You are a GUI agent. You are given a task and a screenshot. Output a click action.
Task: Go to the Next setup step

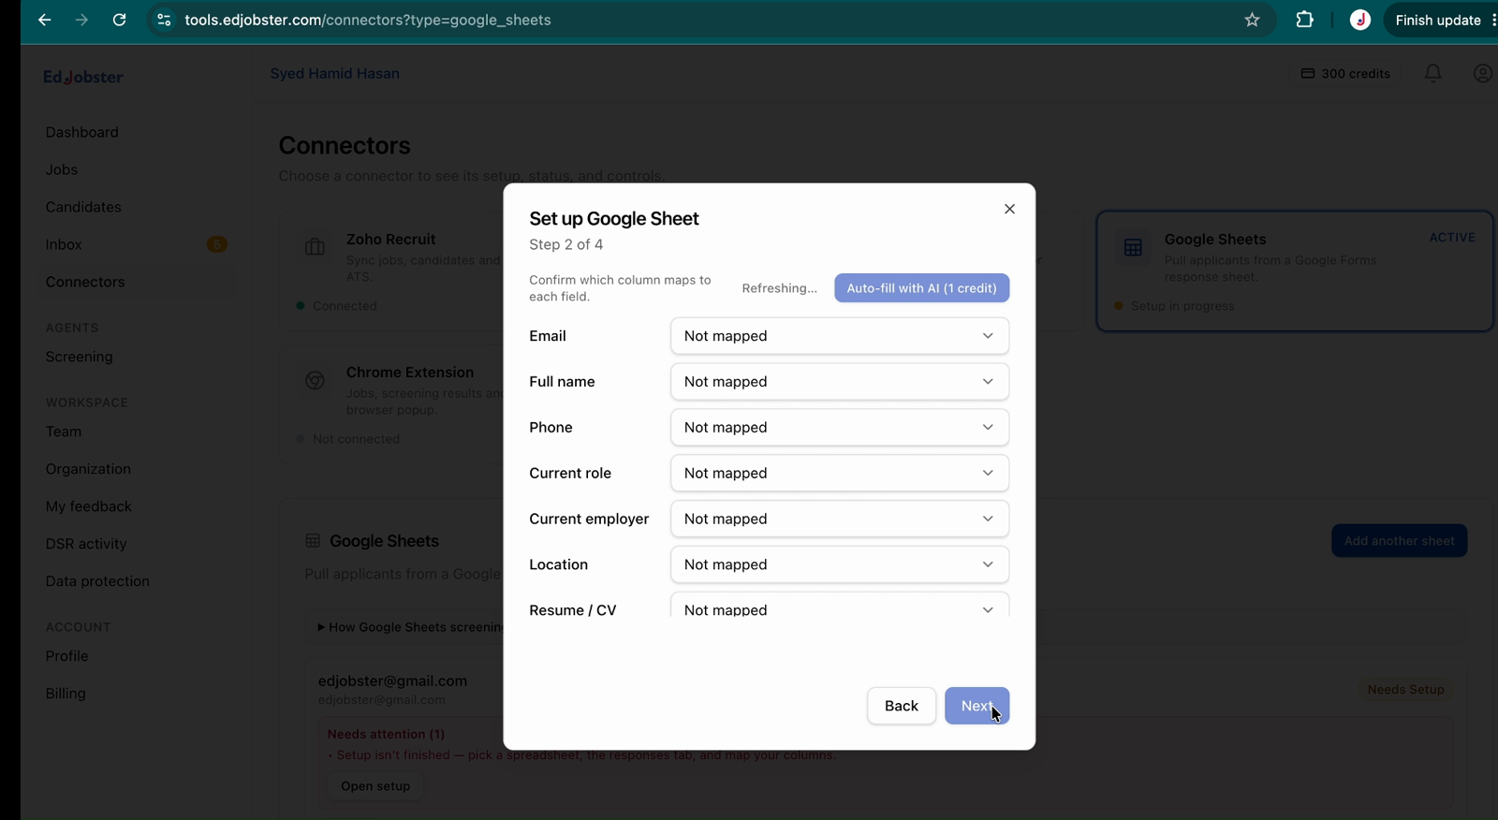click(977, 706)
